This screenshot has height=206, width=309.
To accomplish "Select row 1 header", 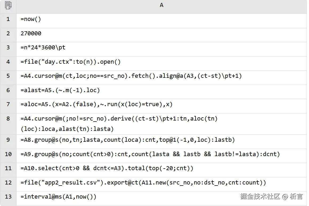I will click(x=8, y=19).
